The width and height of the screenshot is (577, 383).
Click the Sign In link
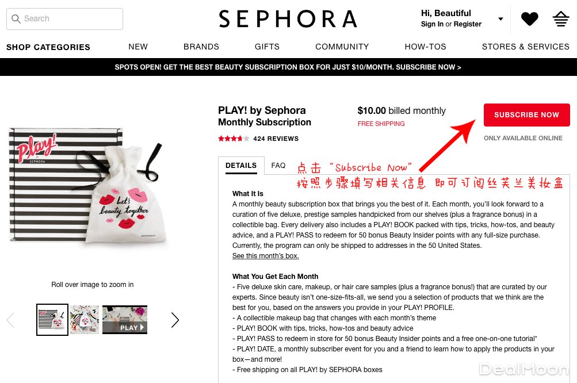pyautogui.click(x=432, y=24)
